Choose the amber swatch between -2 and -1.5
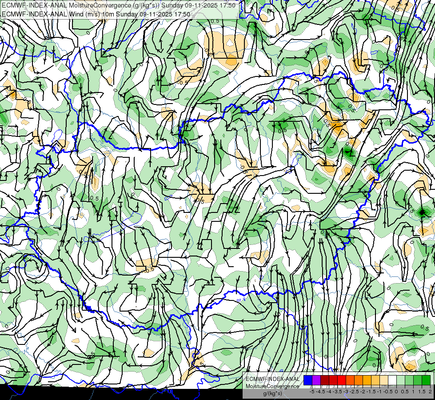Image resolution: width=435 pixels, height=400 pixels. pyautogui.click(x=367, y=380)
